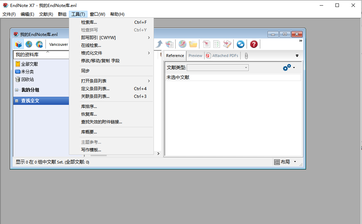Choose 恢复库... menu item

coord(112,114)
